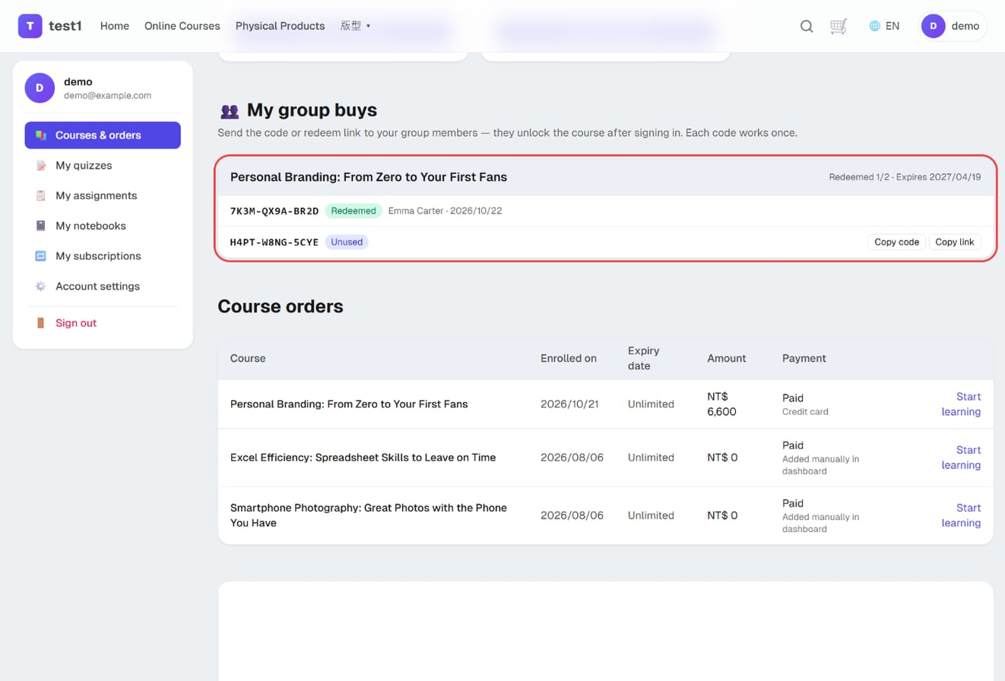Click the My quizzes sidebar icon
Viewport: 1005px width, 681px height.
(41, 166)
